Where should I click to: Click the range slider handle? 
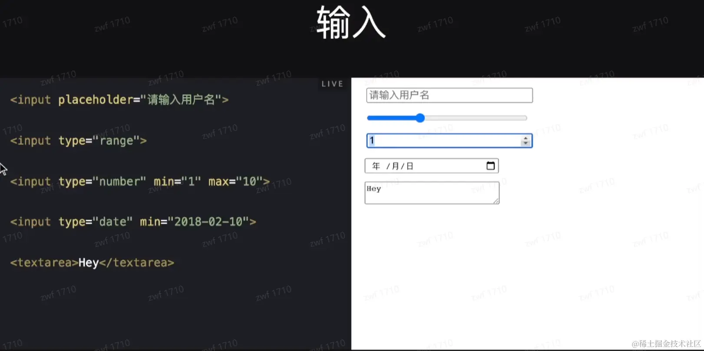pos(420,118)
